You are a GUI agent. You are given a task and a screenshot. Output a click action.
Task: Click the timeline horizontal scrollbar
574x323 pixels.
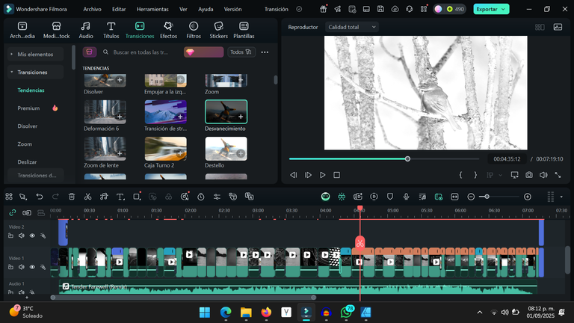click(x=183, y=298)
